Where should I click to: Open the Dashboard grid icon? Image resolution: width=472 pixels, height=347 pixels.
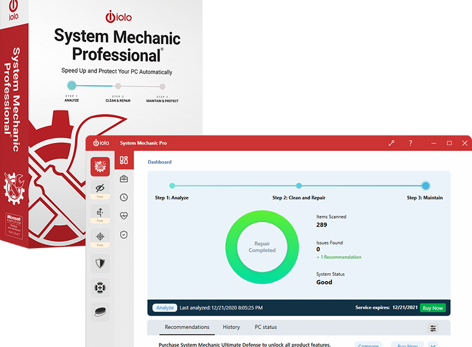[124, 160]
